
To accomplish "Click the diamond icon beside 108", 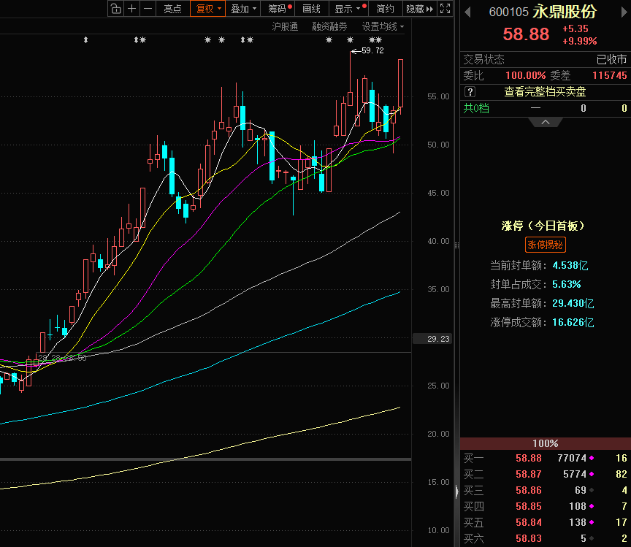I will (592, 506).
